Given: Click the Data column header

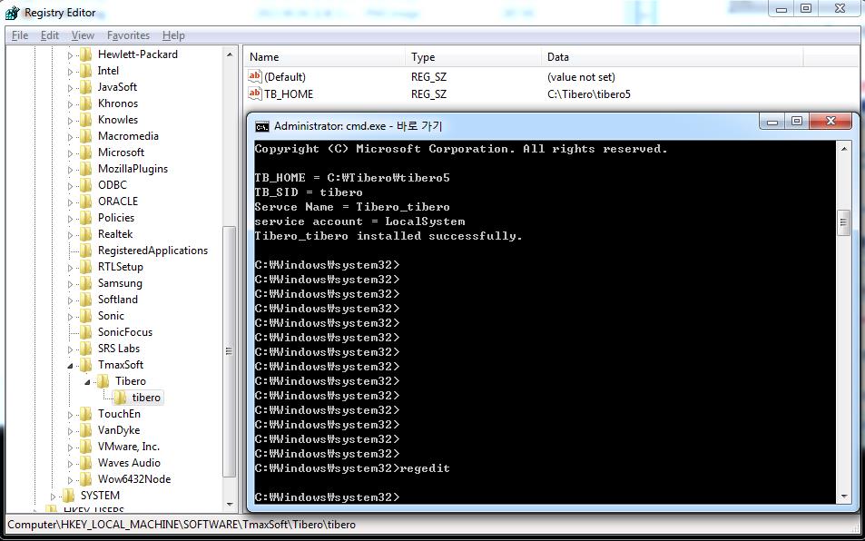Looking at the screenshot, I should (x=558, y=57).
